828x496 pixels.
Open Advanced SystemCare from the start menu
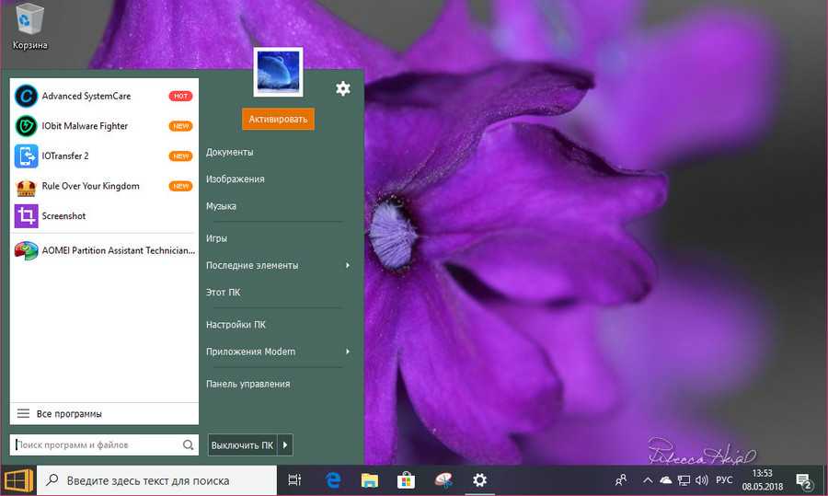[85, 96]
